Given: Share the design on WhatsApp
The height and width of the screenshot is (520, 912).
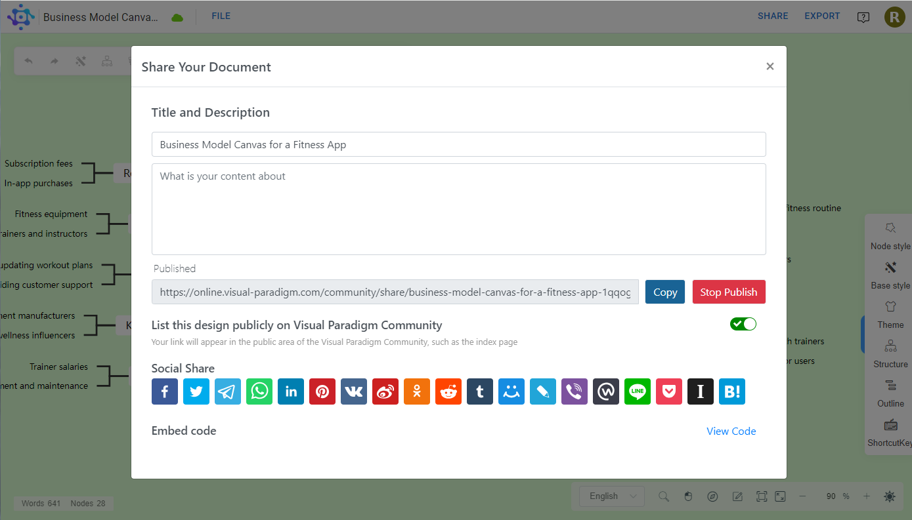Looking at the screenshot, I should click(x=259, y=391).
